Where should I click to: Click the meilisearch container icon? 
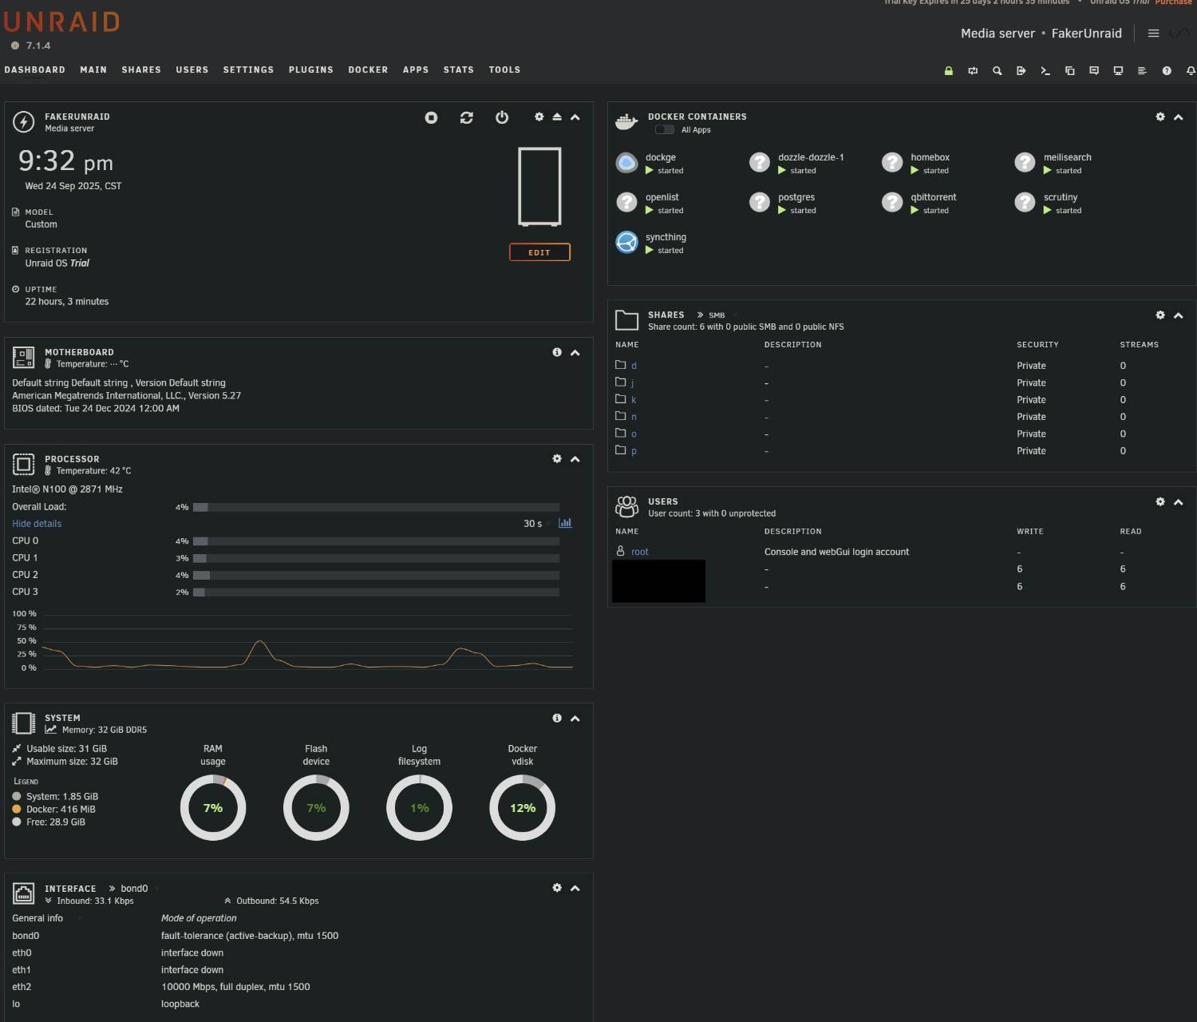point(1025,163)
